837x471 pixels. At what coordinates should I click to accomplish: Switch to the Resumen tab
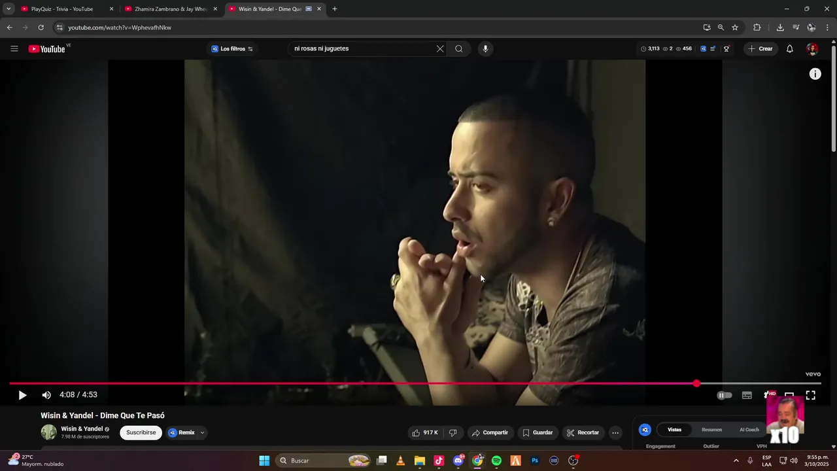point(711,430)
